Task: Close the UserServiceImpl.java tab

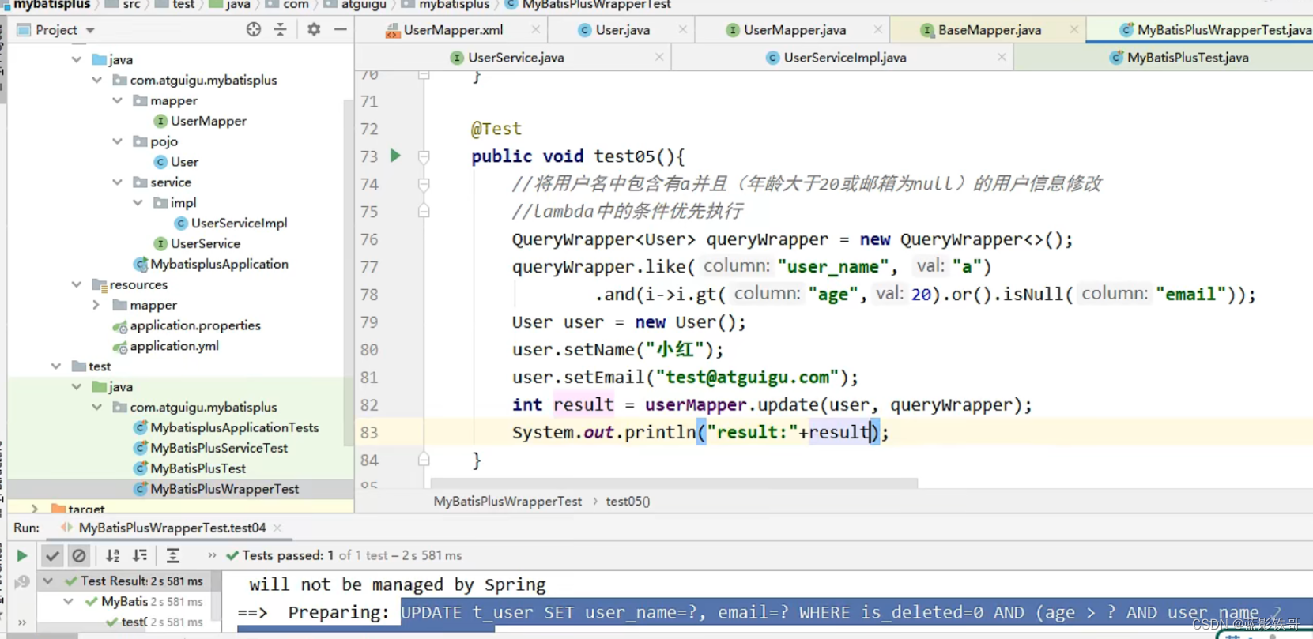Action: (1002, 57)
